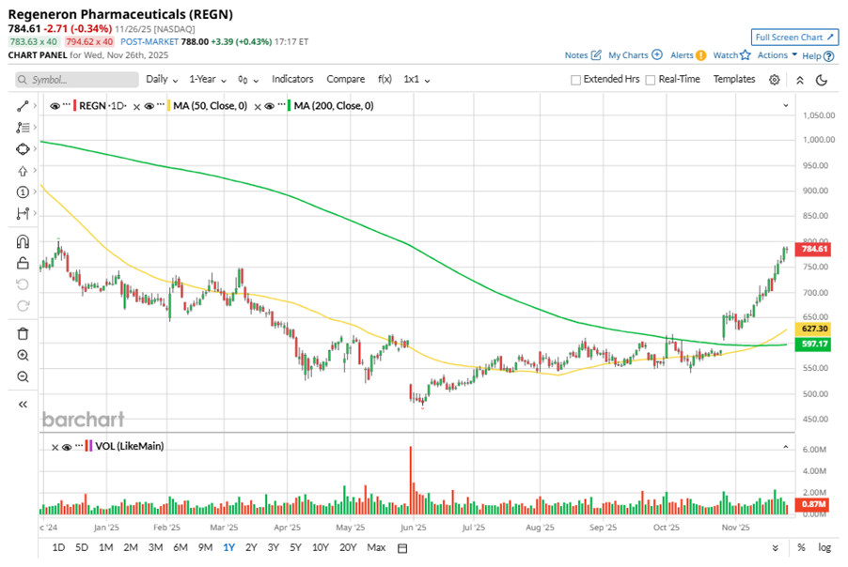848x567 pixels.
Task: Add a new chart plus icon
Action: pos(656,54)
